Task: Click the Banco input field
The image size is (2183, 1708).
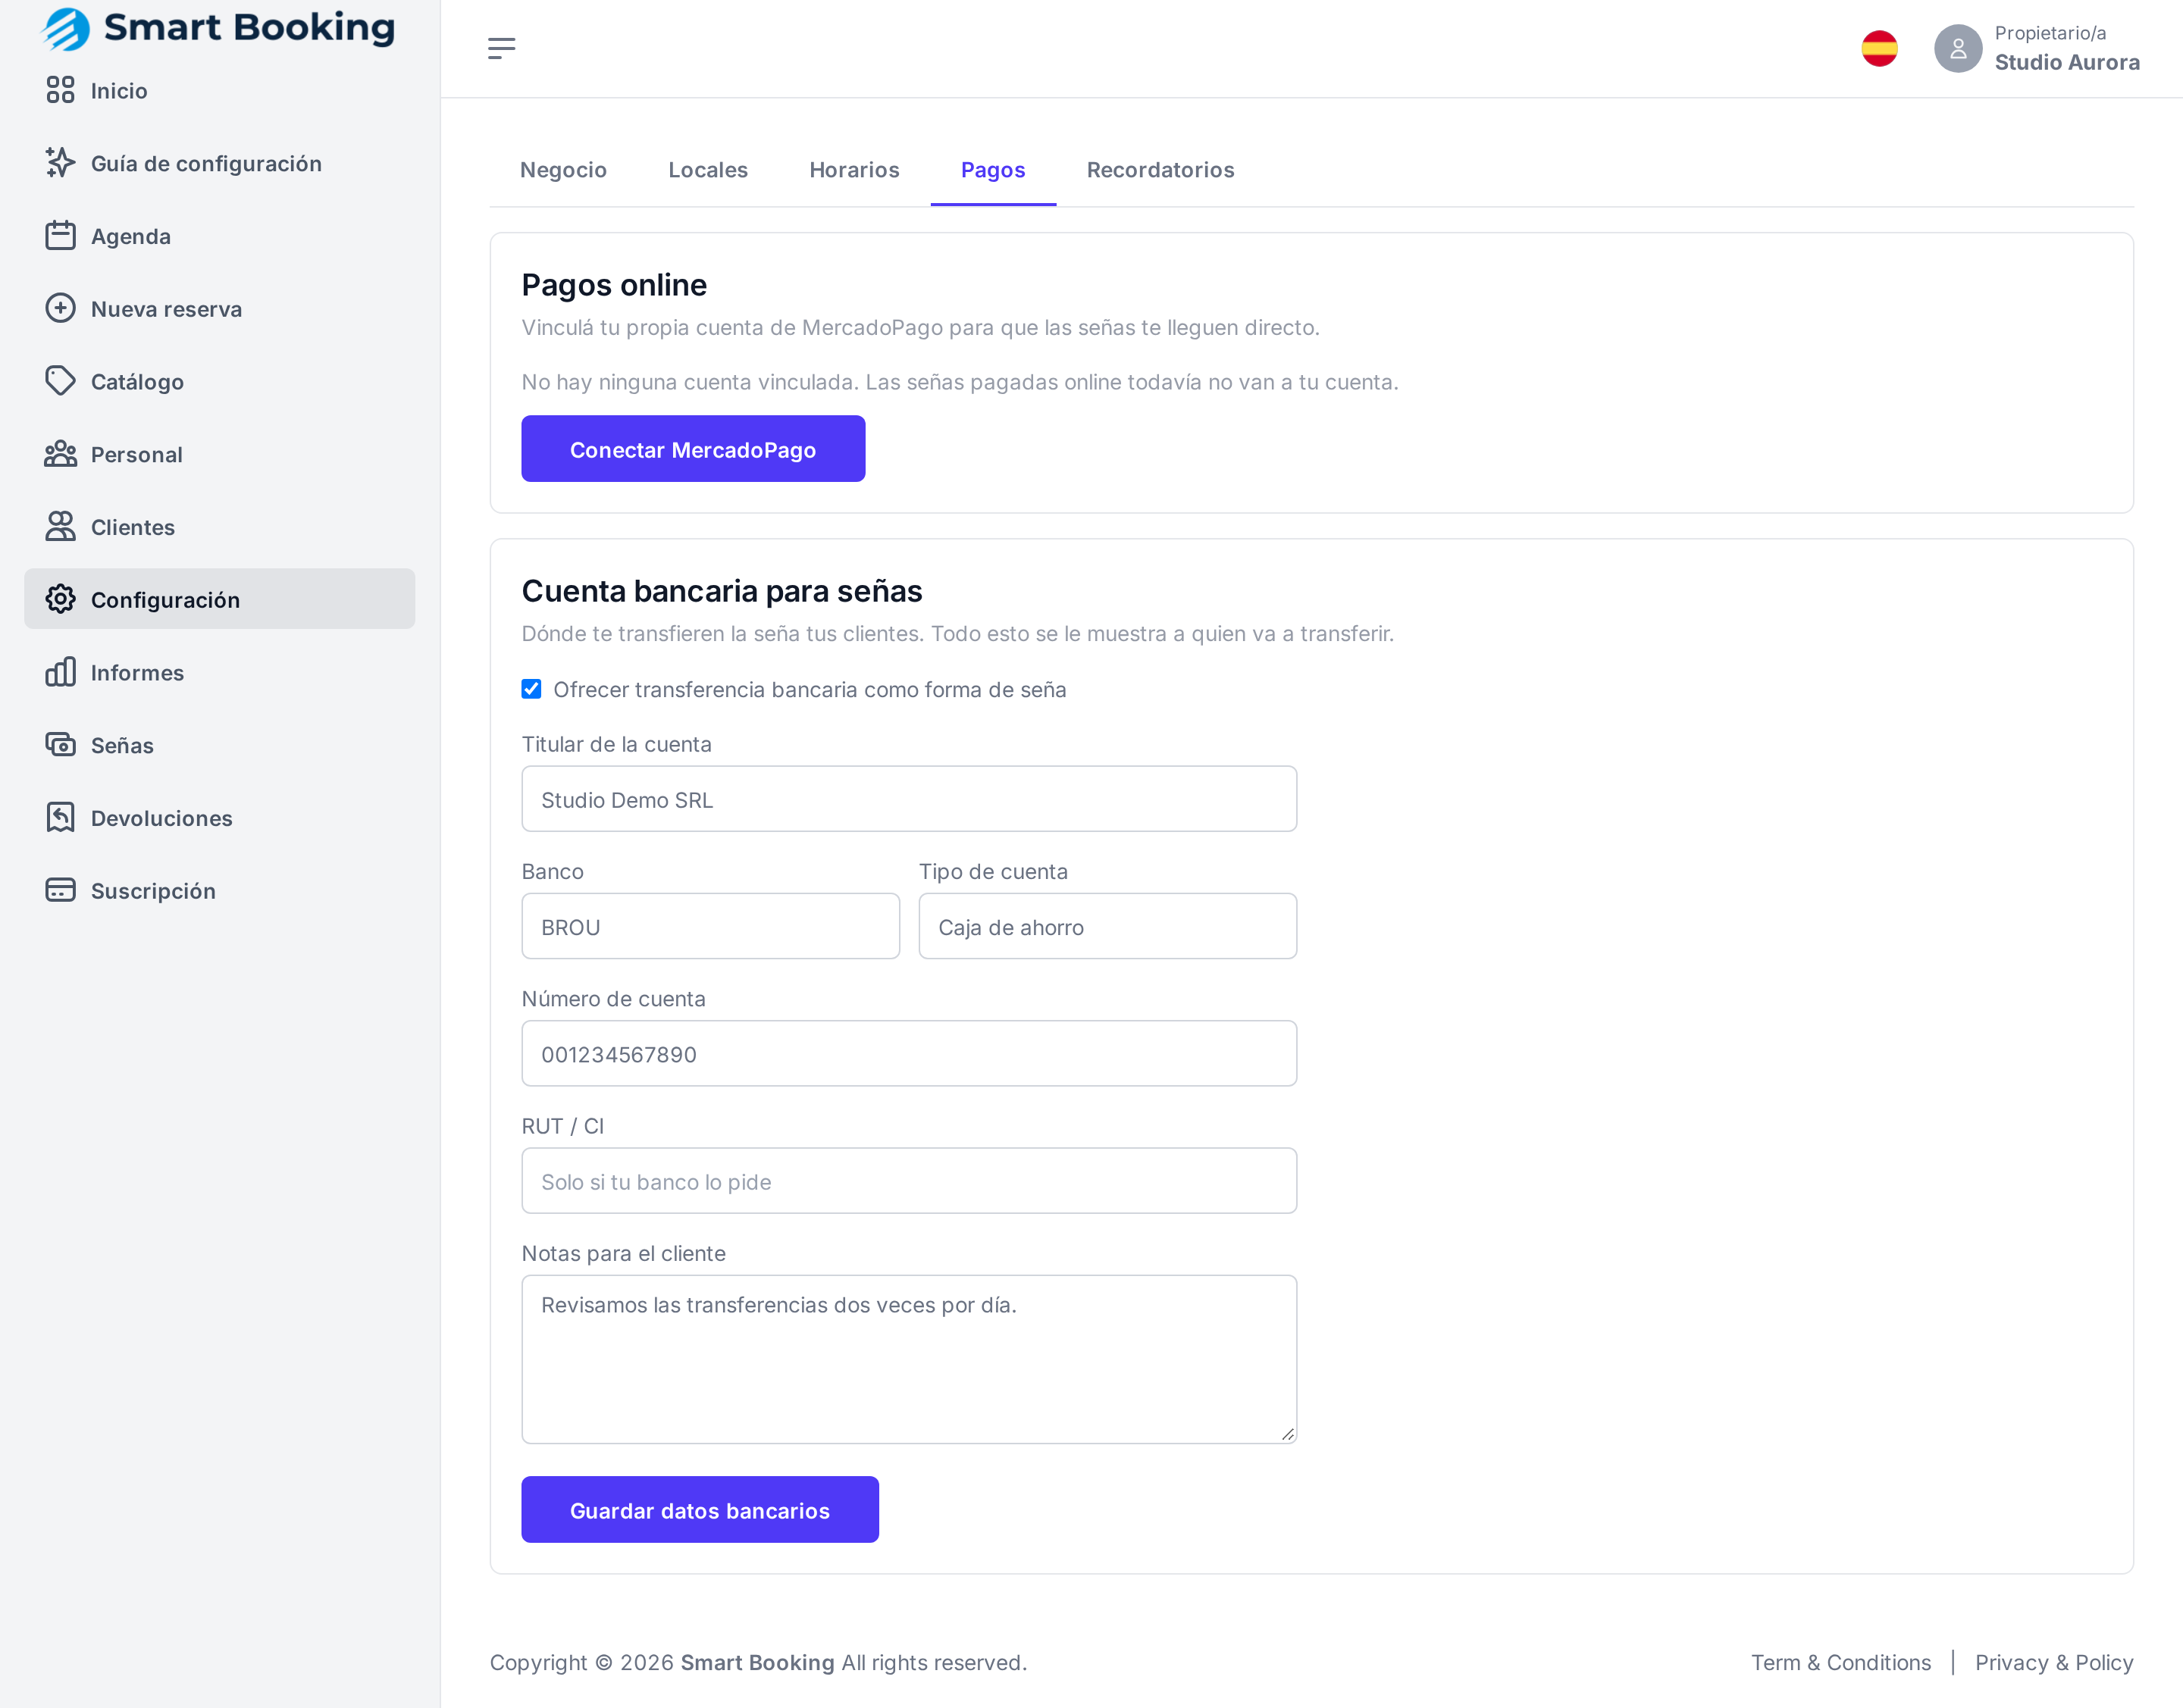Action: click(710, 926)
